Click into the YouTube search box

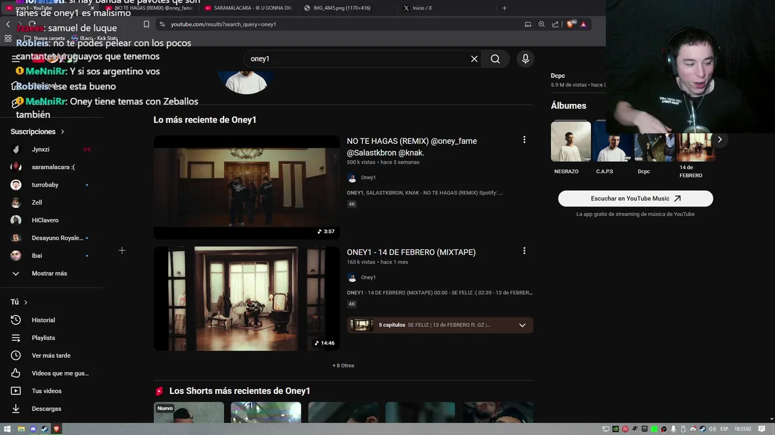[357, 59]
